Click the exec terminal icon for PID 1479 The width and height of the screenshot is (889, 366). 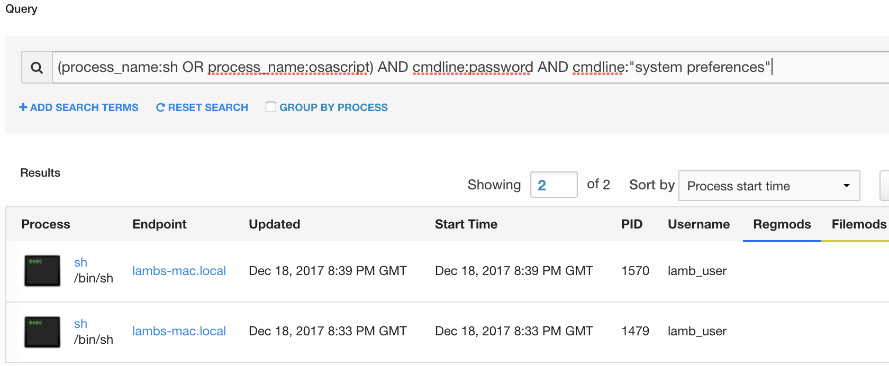pyautogui.click(x=42, y=332)
